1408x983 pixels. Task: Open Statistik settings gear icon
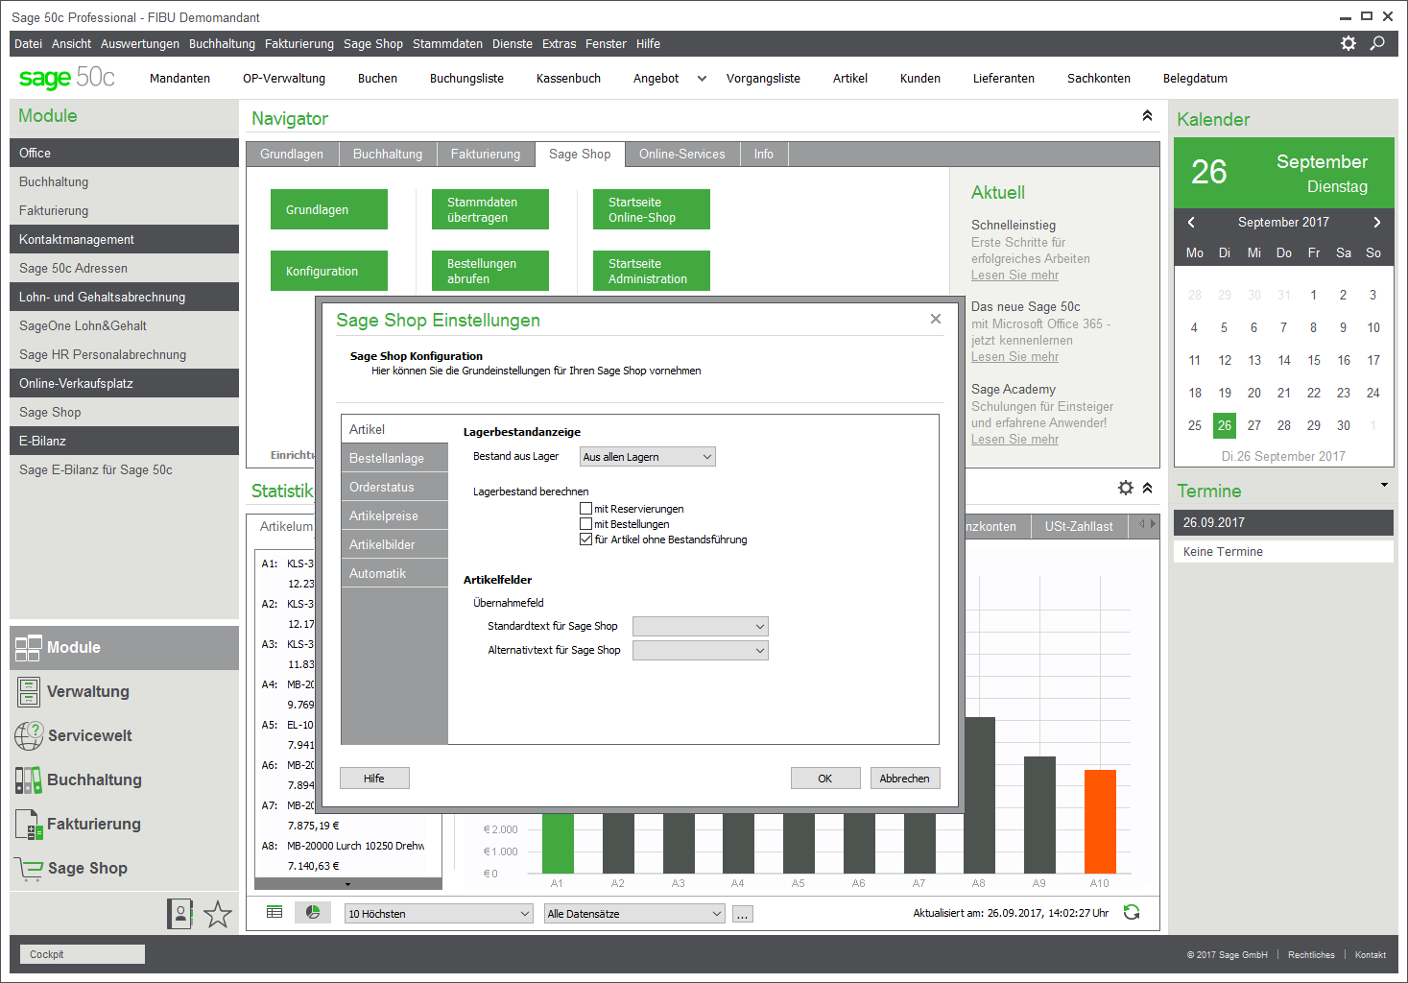coord(1126,488)
